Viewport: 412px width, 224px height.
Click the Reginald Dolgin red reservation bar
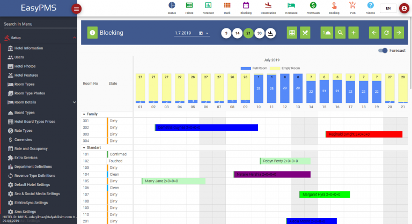[x=364, y=135]
